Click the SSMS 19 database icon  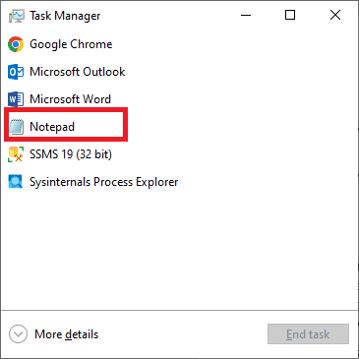[16, 154]
